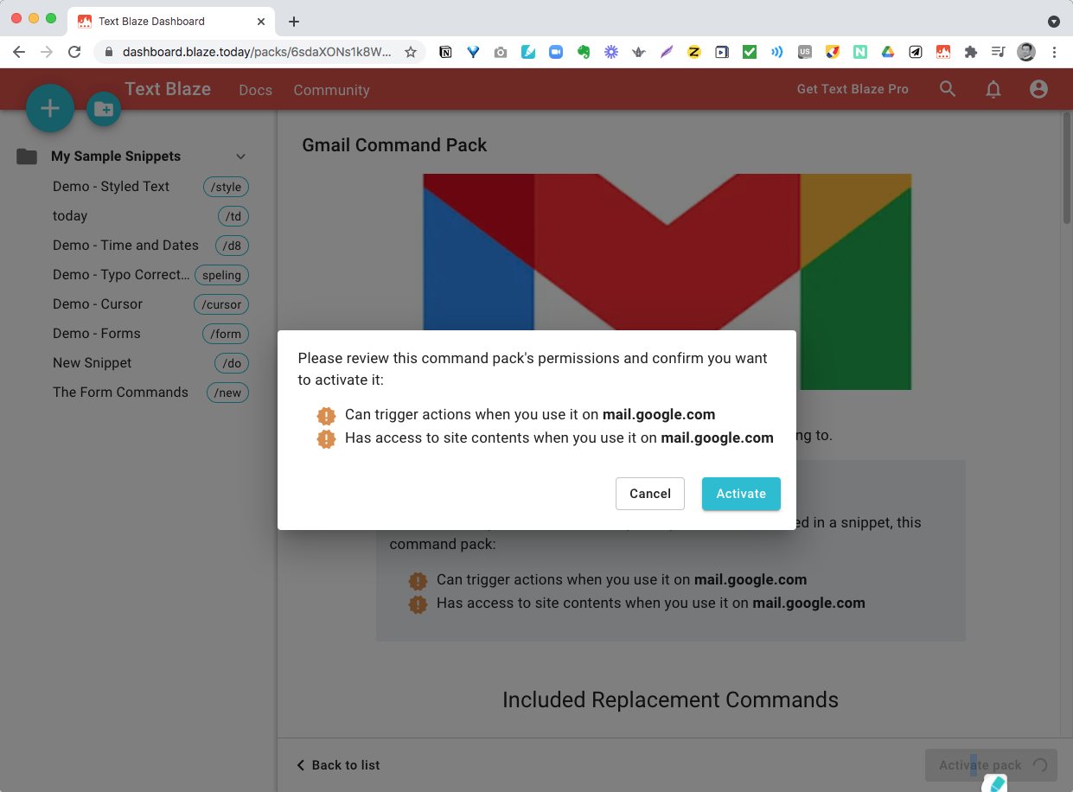Image resolution: width=1073 pixels, height=792 pixels.
Task: Click Get Text Blaze Pro
Action: 853,89
